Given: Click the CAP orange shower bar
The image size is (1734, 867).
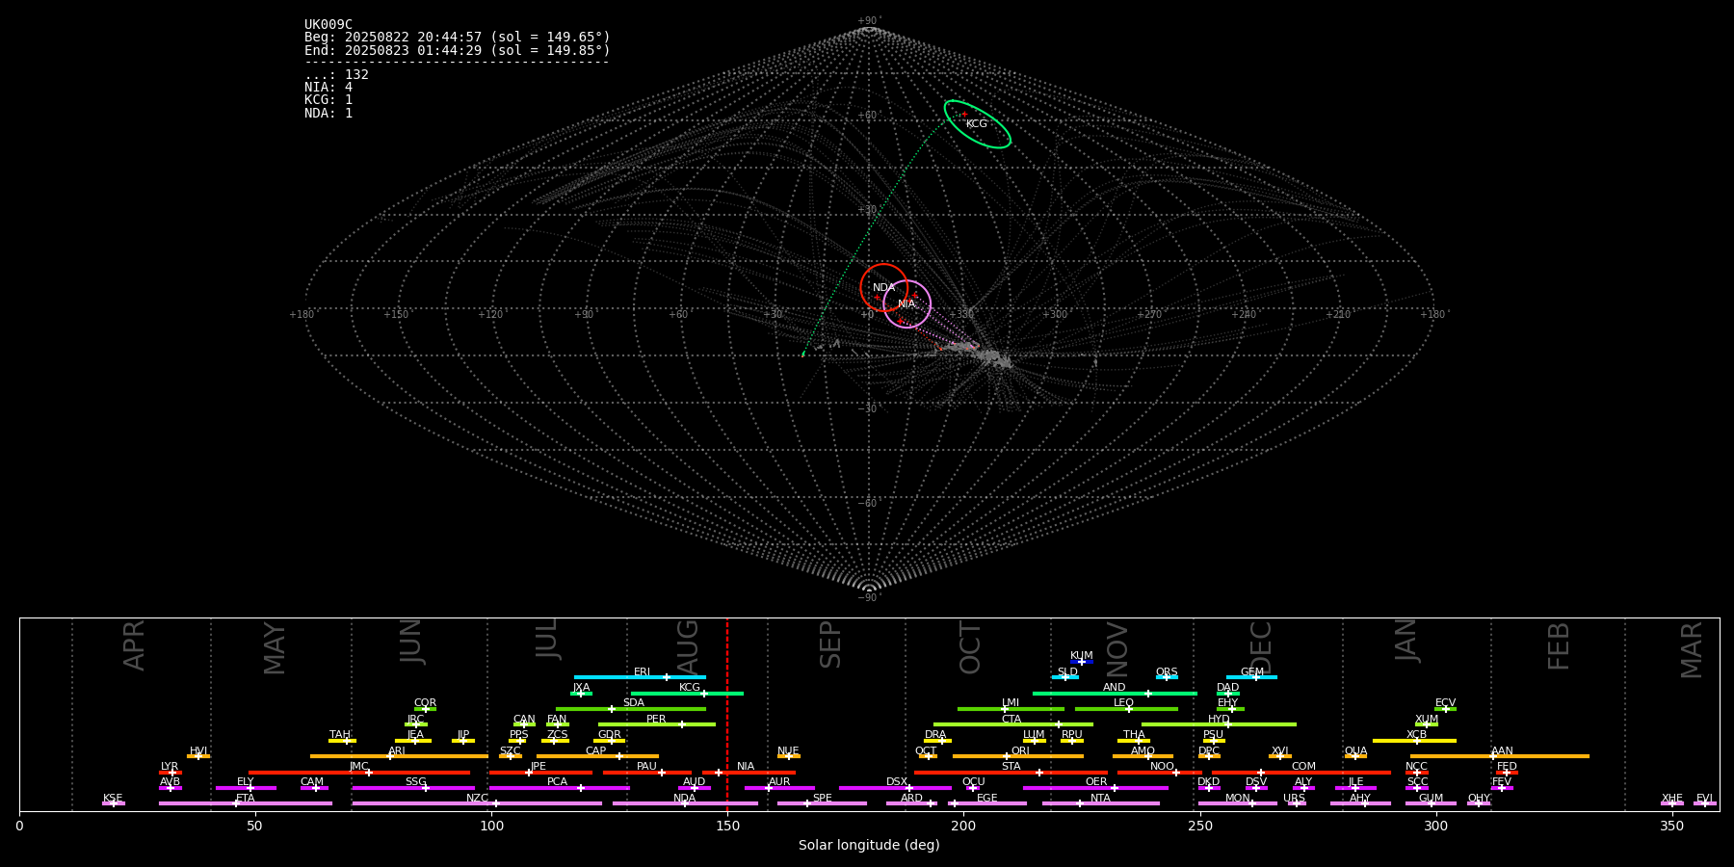Looking at the screenshot, I should coord(598,756).
